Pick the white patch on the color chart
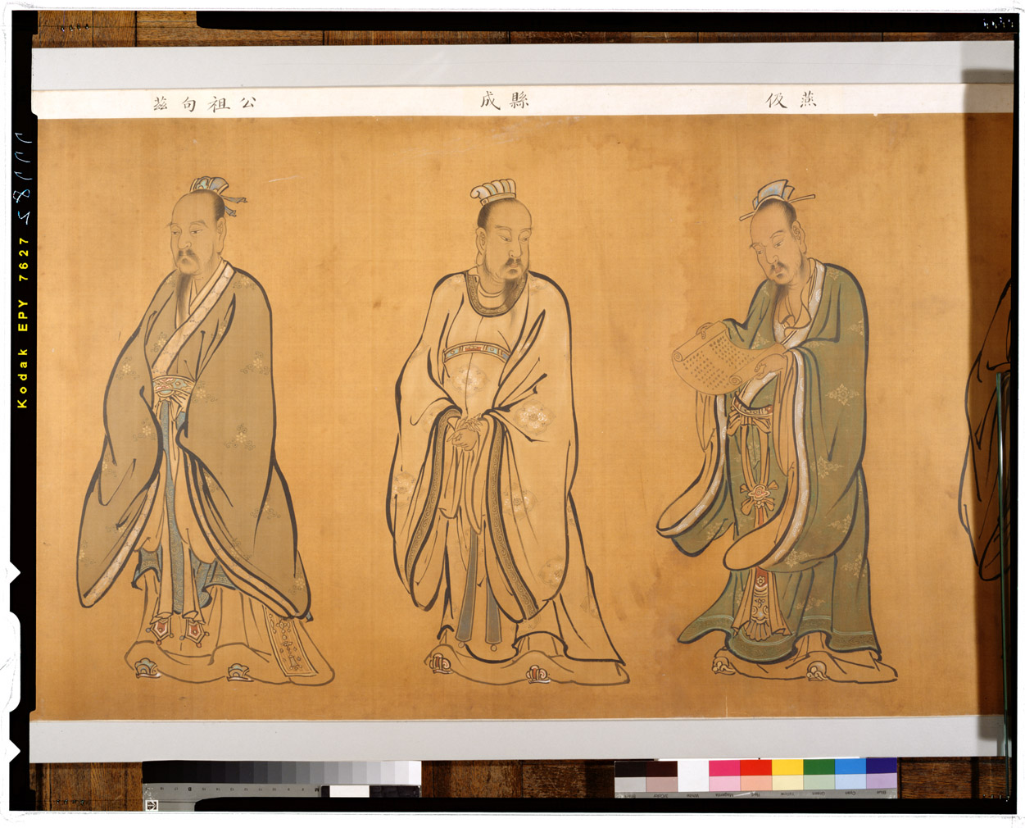1025x828 pixels. (x=693, y=776)
